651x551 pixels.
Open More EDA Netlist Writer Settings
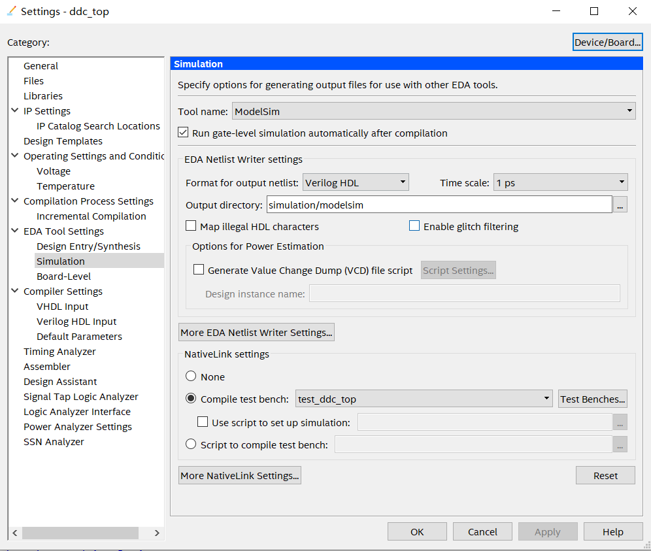tap(256, 333)
